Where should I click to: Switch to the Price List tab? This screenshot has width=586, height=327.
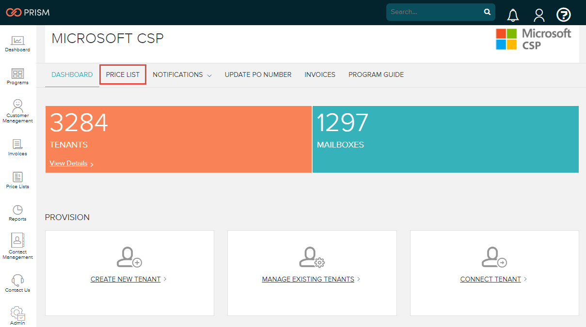tap(123, 75)
